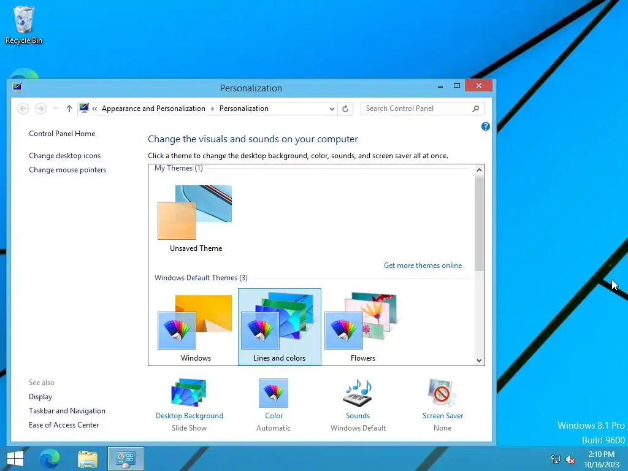This screenshot has height=471, width=628.
Task: Click the Control Panel taskbar button
Action: point(126,459)
